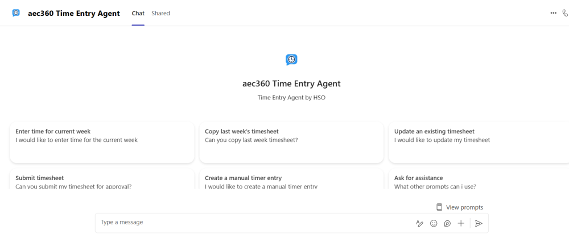The width and height of the screenshot is (569, 234).
Task: Click the clock logo above agent name
Action: [x=291, y=60]
